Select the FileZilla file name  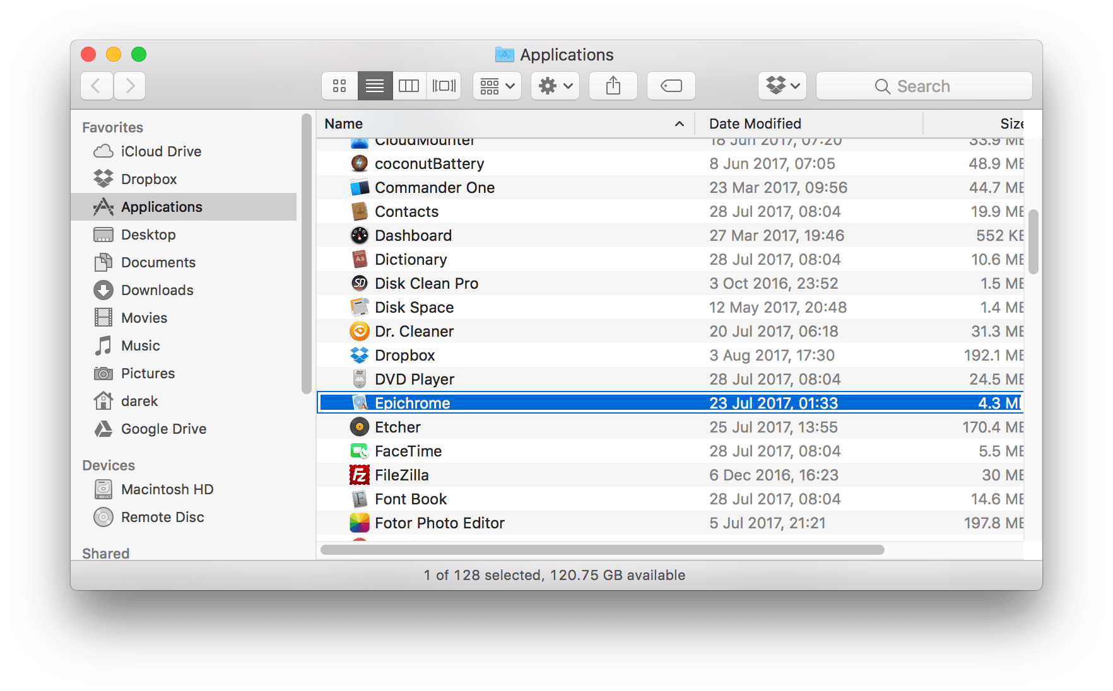coord(402,475)
